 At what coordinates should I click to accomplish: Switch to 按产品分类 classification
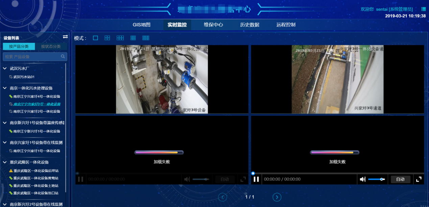coord(19,47)
